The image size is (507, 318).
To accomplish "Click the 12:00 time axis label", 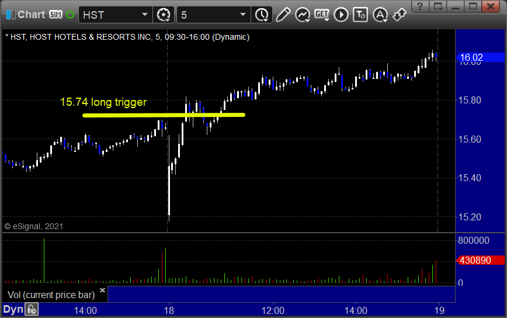I will pyautogui.click(x=273, y=310).
